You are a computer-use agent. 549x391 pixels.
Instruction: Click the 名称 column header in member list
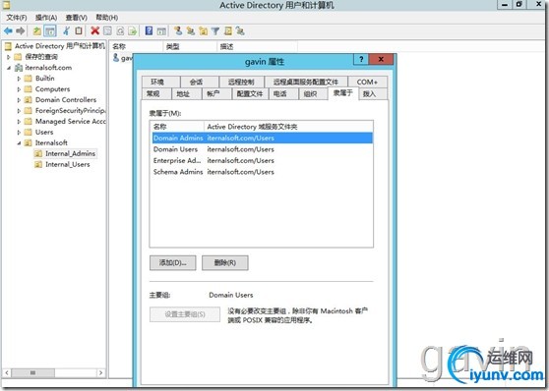tap(177, 127)
